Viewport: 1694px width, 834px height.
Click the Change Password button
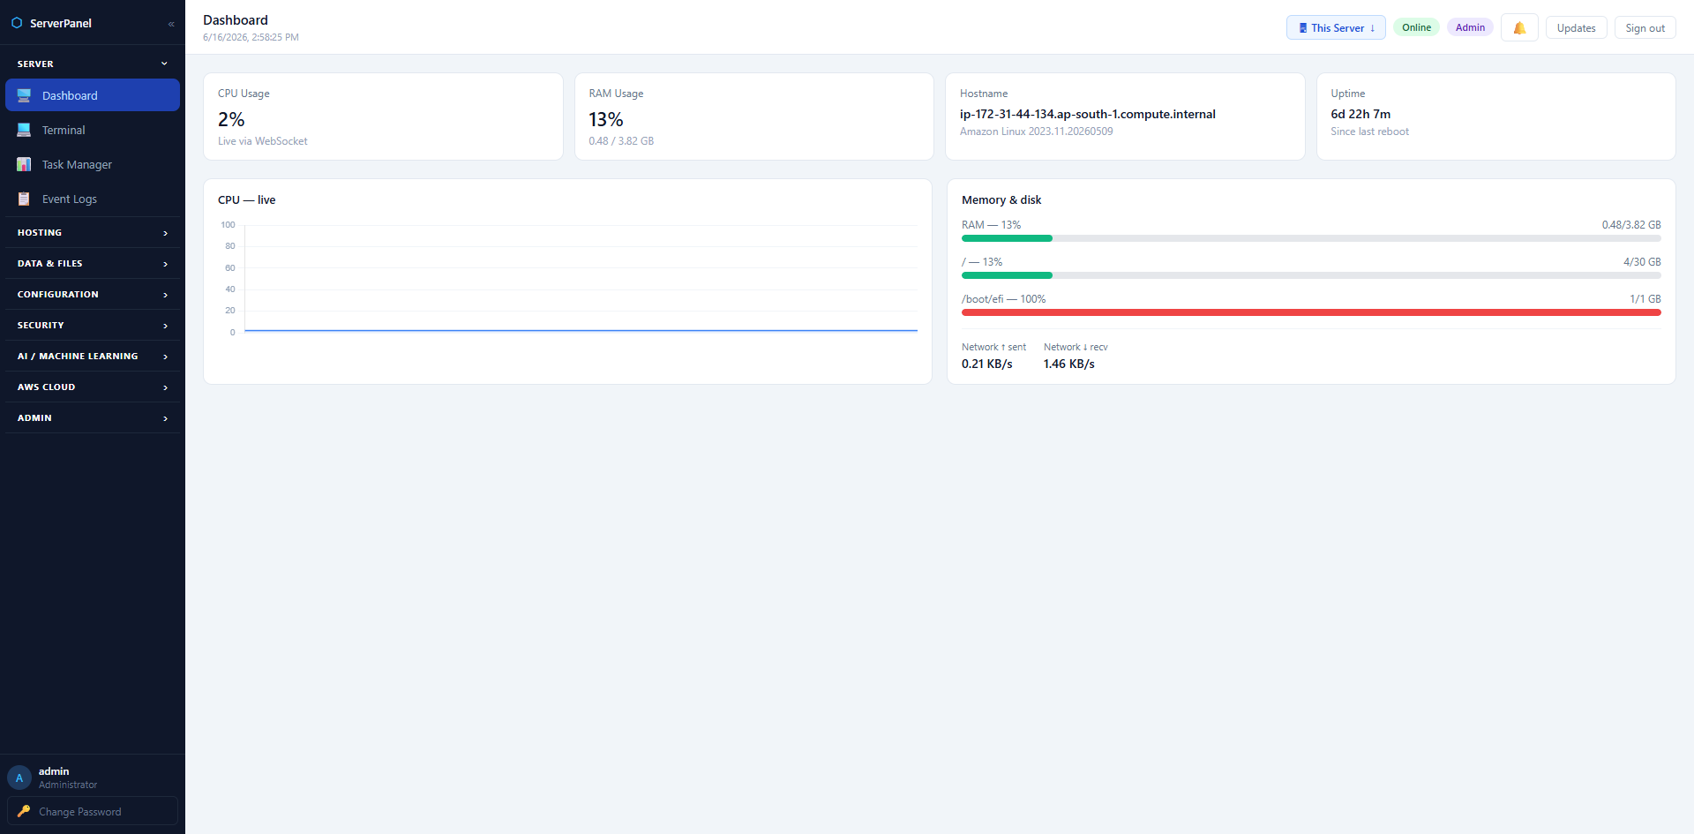point(93,811)
